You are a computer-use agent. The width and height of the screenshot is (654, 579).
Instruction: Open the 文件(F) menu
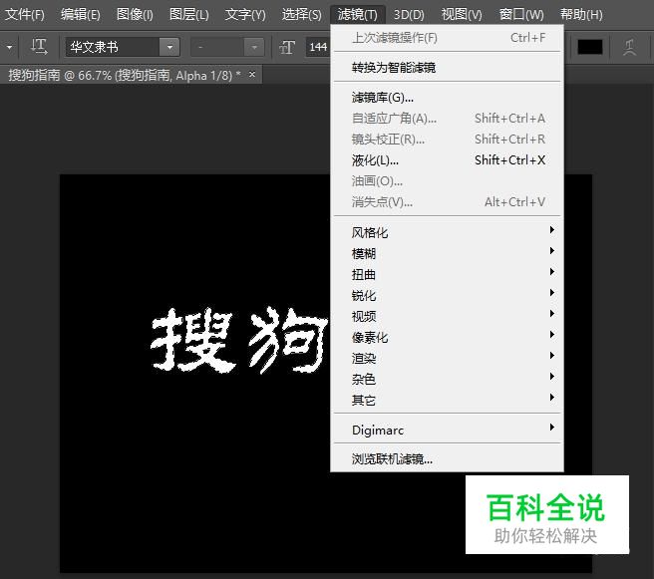[25, 15]
